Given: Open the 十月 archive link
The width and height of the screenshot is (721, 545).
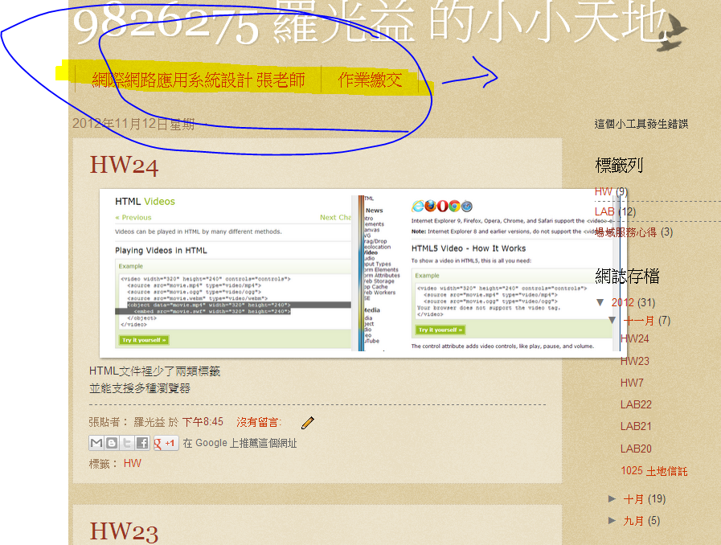Looking at the screenshot, I should [633, 499].
